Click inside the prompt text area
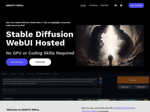The height and width of the screenshot is (112, 150). tap(50, 82)
